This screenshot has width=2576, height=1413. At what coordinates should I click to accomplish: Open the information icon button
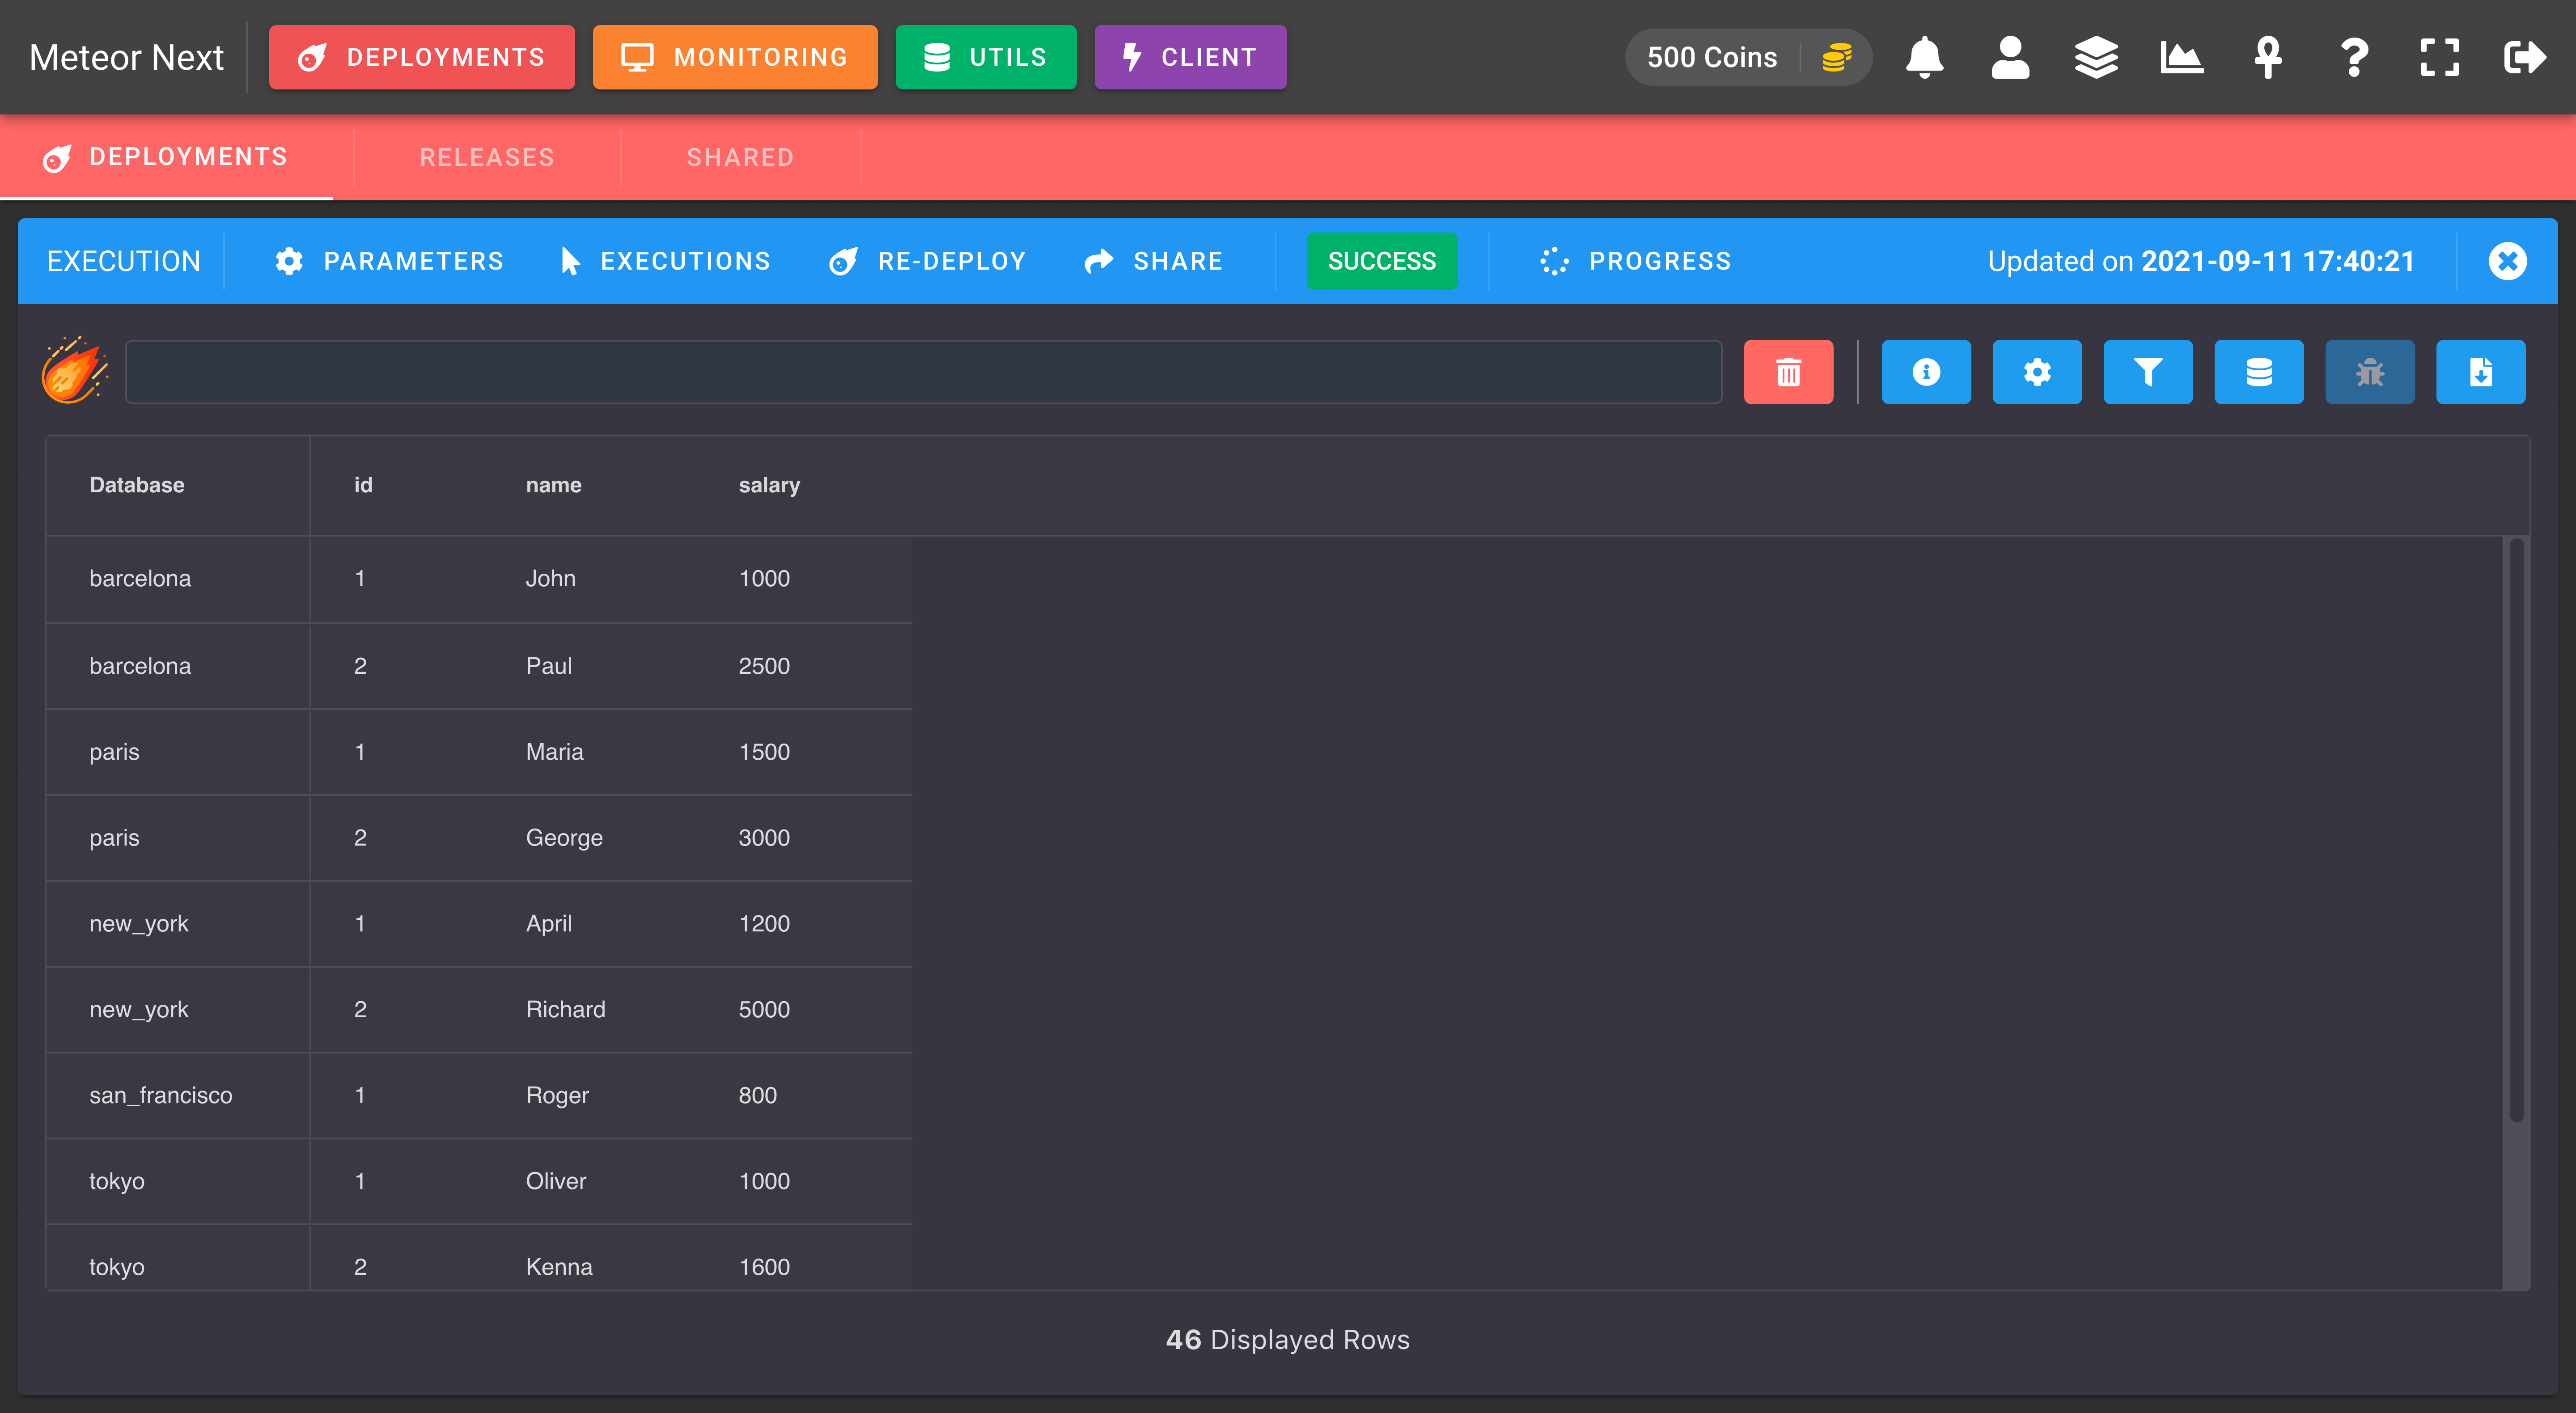(x=1926, y=372)
